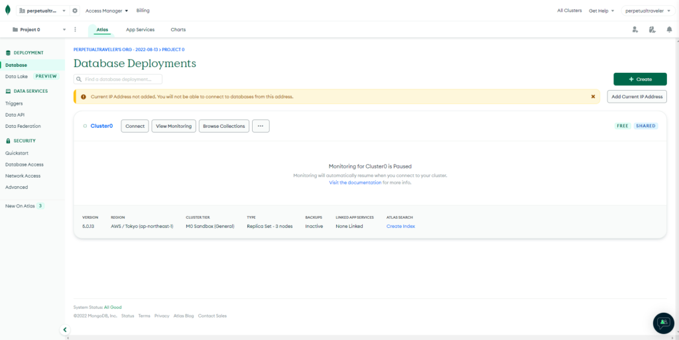Screen dimensions: 679x340
Task: Open Data API in the sidebar
Action: tap(15, 115)
